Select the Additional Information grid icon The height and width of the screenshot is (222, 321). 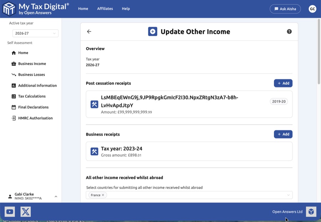(13, 85)
